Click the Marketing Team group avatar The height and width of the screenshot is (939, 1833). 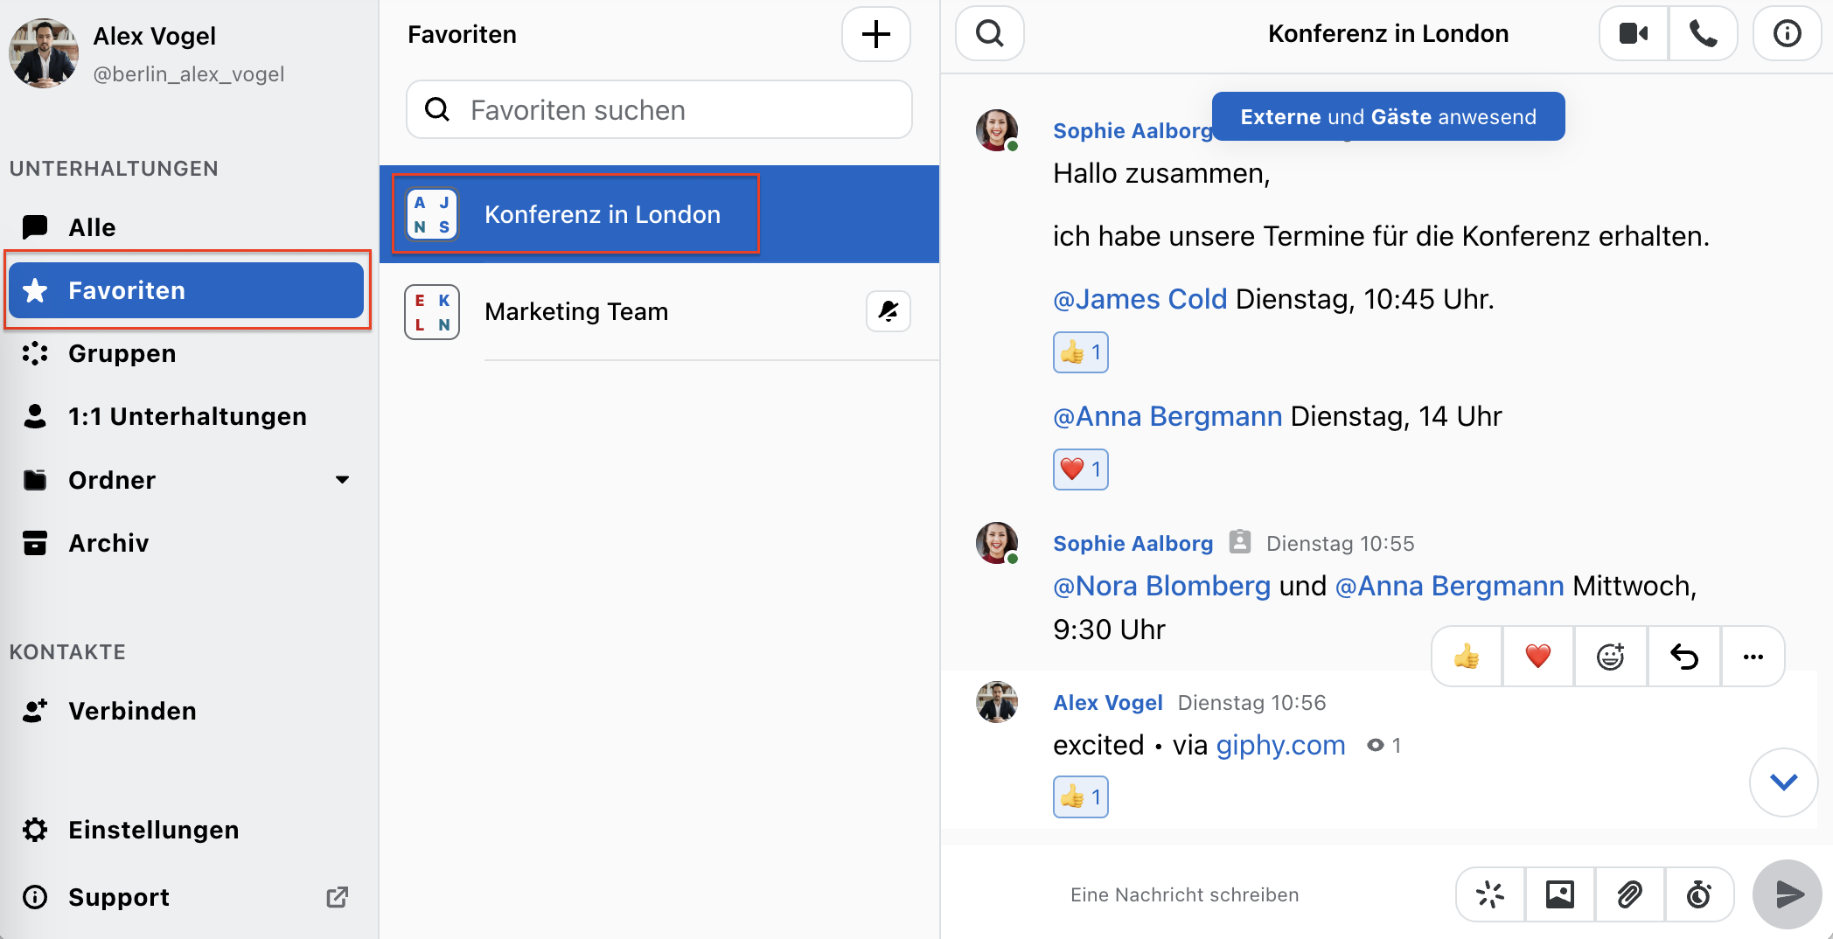tap(432, 312)
